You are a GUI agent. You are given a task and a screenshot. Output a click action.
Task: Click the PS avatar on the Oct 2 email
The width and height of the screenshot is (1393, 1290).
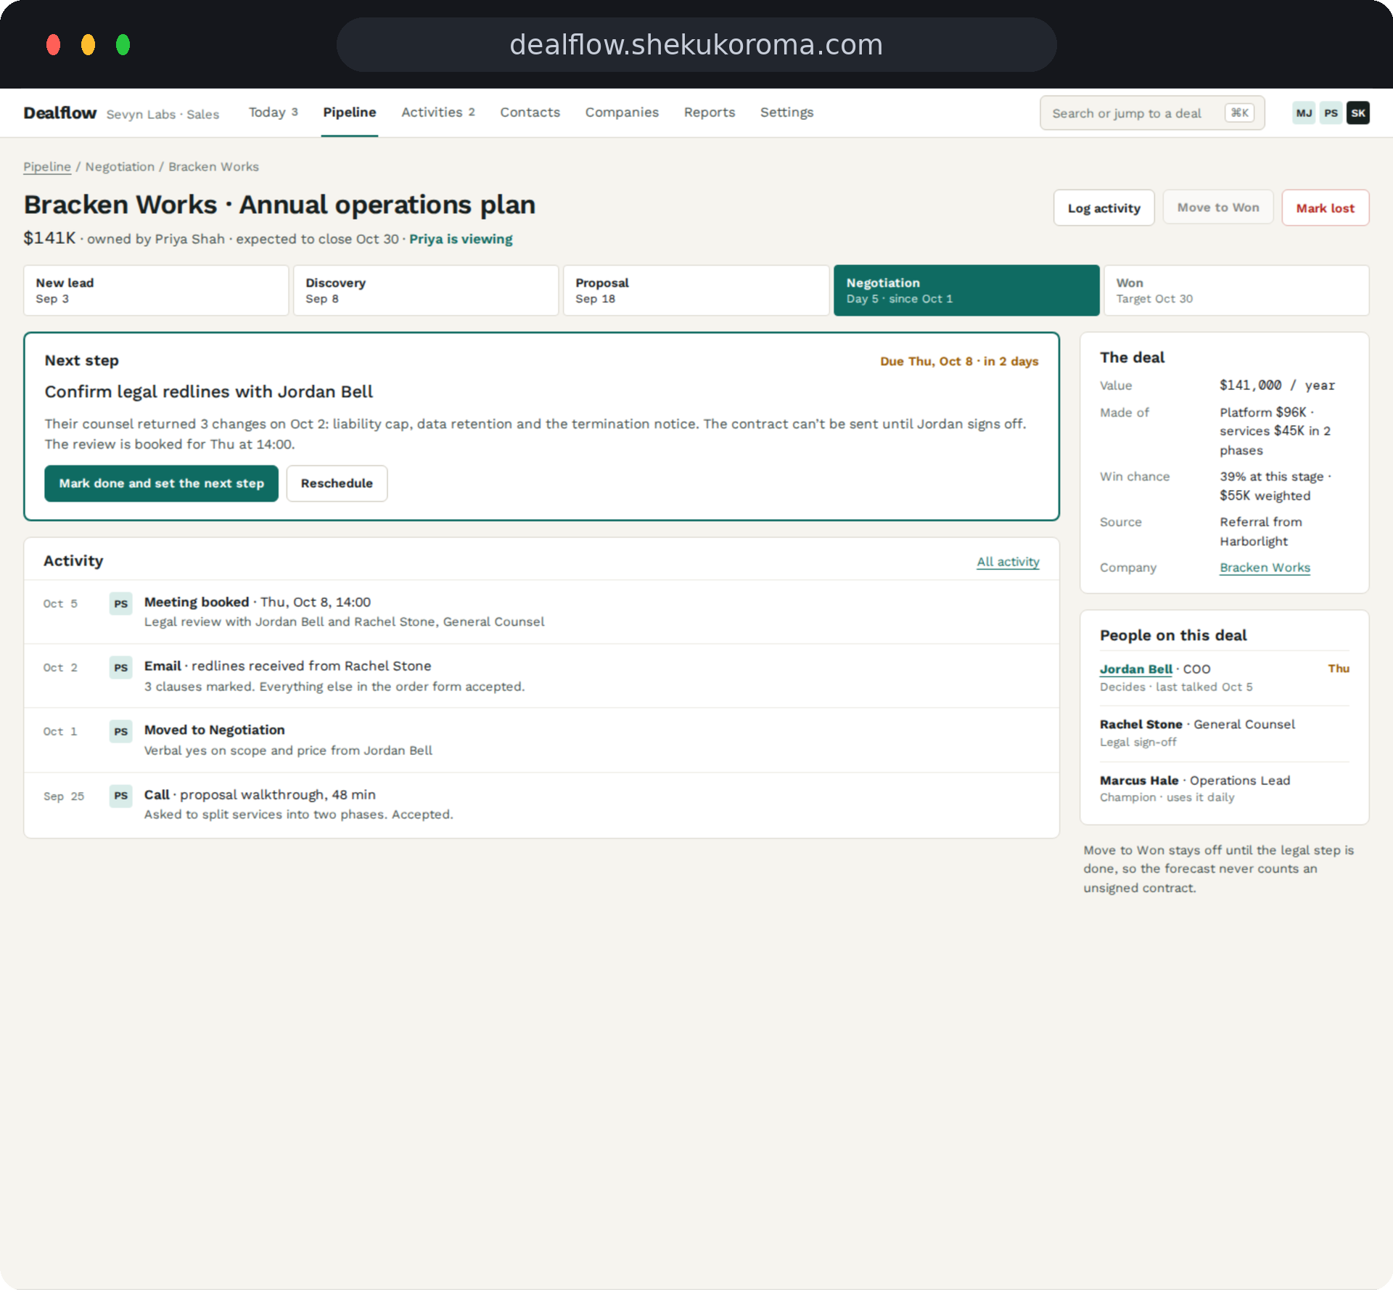coord(120,667)
